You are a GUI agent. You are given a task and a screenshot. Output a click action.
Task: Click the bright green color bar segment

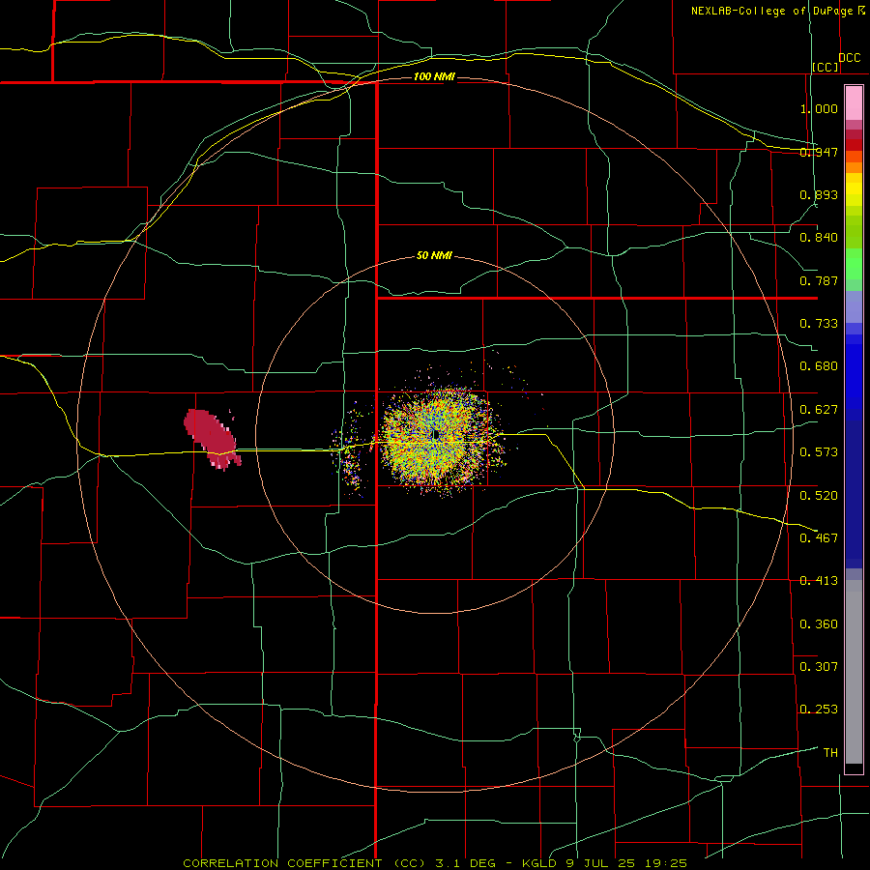point(854,264)
